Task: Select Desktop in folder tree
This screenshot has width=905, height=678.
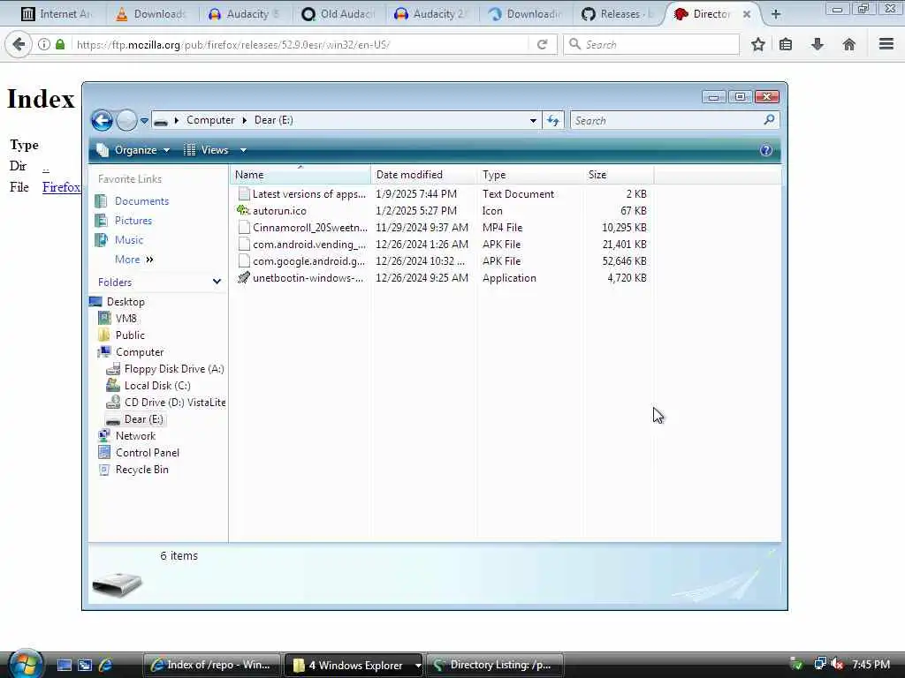Action: tap(125, 302)
